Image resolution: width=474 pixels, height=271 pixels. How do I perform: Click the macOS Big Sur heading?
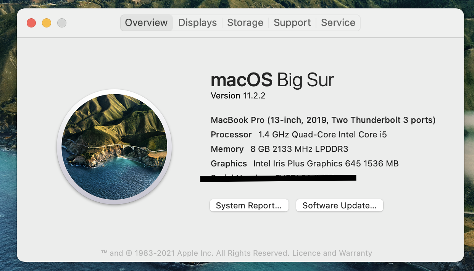click(x=272, y=80)
